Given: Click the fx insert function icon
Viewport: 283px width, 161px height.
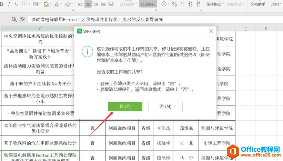Looking at the screenshot, I should coord(22,19).
